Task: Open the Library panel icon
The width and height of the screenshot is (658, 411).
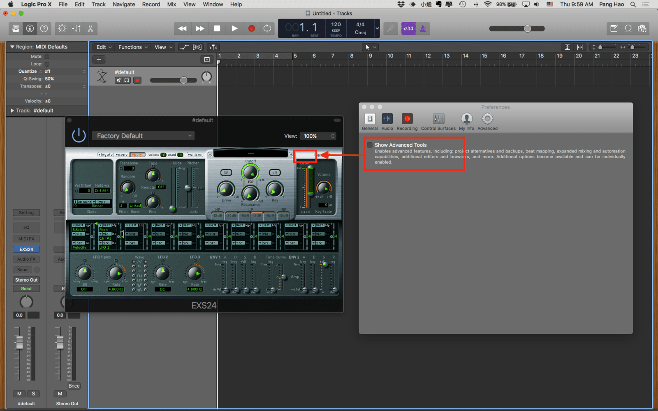Action: point(16,28)
